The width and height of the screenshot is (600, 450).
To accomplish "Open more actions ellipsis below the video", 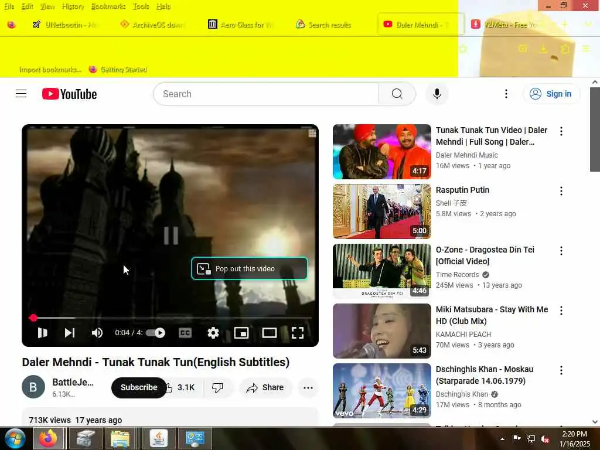I will tap(308, 388).
